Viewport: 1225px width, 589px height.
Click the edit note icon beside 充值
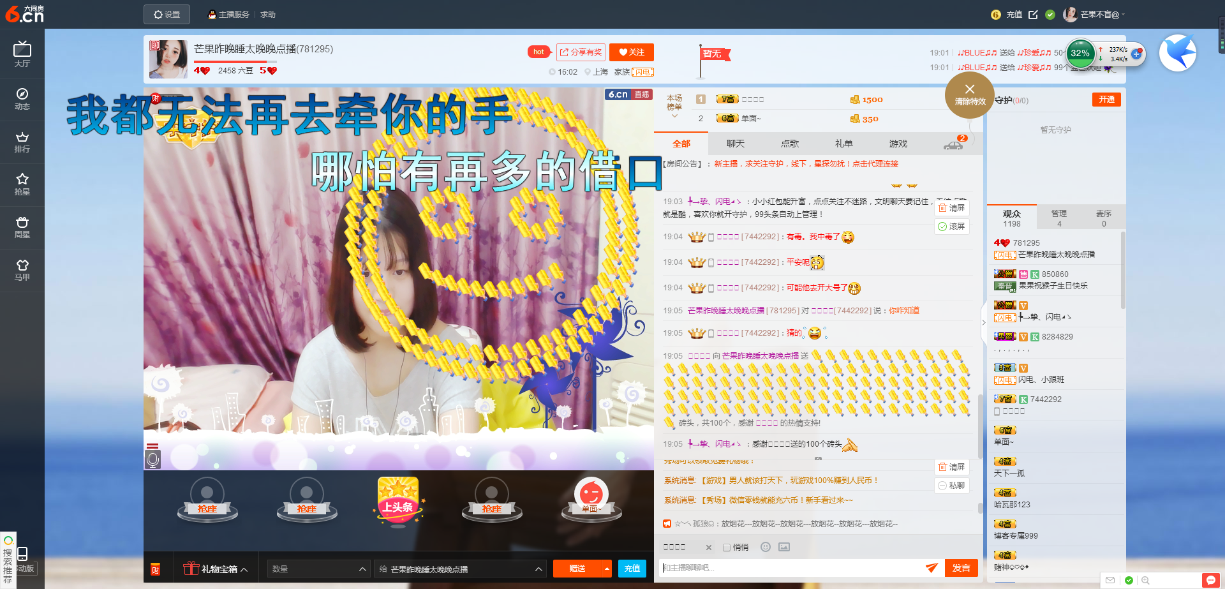(1033, 14)
